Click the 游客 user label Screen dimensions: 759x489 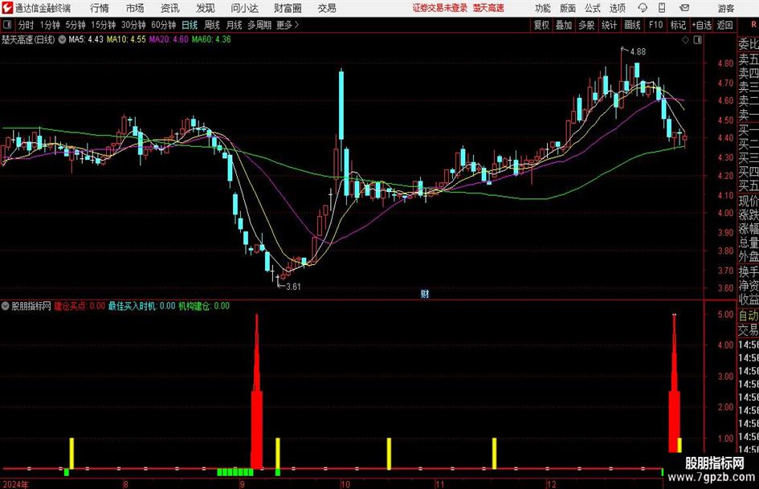[726, 8]
